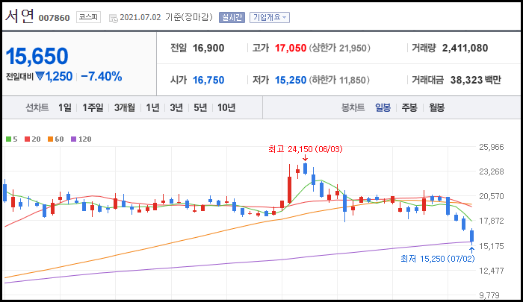Viewport: 523px width, 302px height.
Task: Click the calendar clock icon beside the date
Action: pos(114,19)
